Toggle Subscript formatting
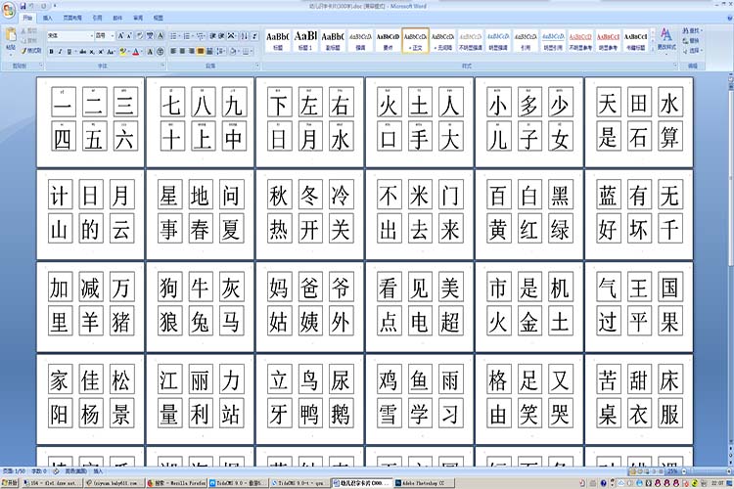 tap(92, 52)
